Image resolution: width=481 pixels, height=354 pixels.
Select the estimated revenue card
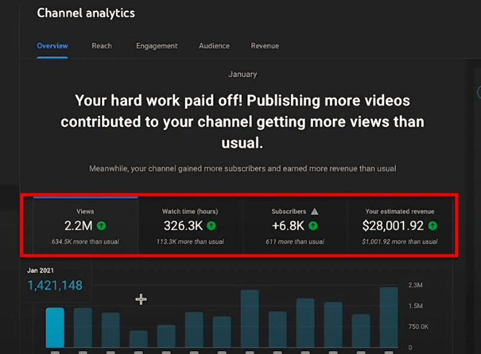(x=400, y=226)
